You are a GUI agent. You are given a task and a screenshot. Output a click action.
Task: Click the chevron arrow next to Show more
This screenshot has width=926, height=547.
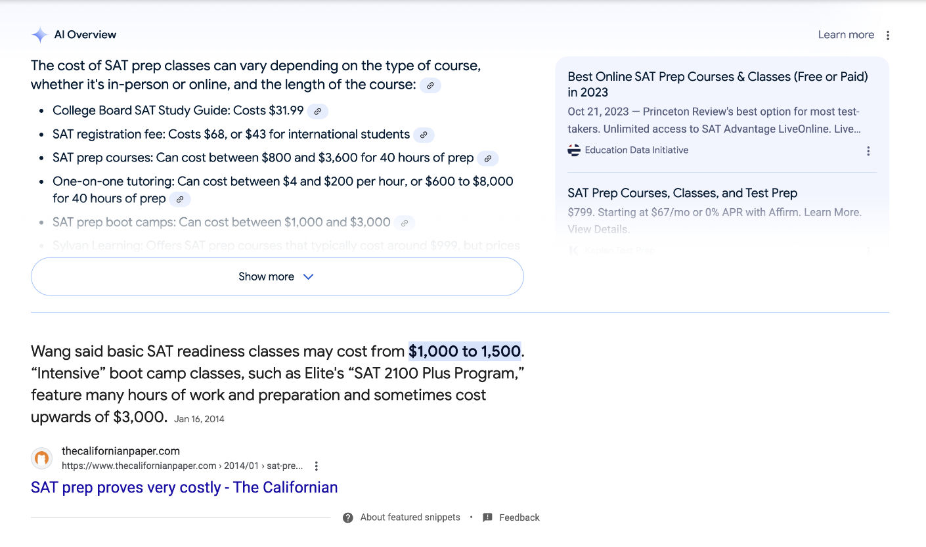tap(308, 276)
